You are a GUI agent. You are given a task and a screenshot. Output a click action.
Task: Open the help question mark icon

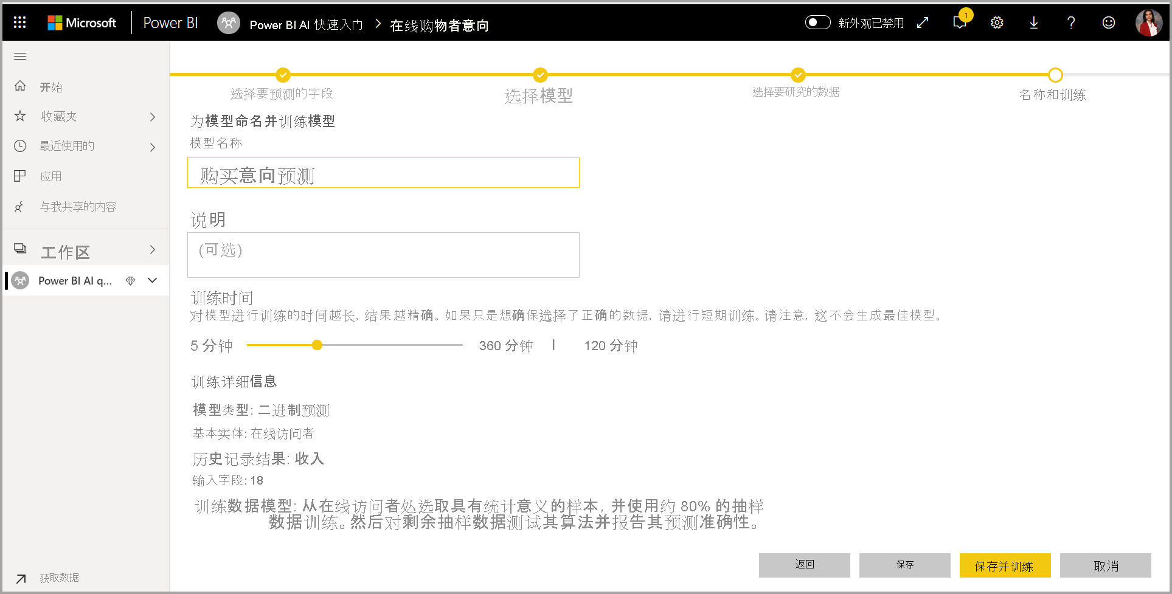pyautogui.click(x=1071, y=22)
